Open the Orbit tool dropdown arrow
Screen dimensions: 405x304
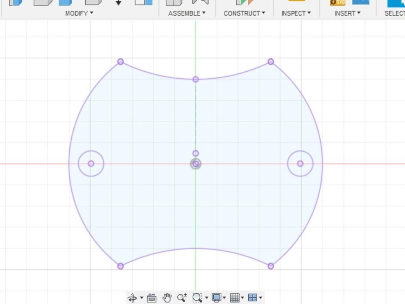[141, 297]
